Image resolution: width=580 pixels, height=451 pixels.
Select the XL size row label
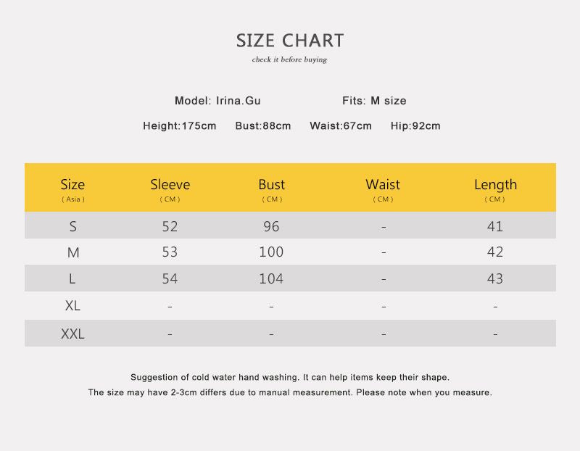click(x=72, y=306)
